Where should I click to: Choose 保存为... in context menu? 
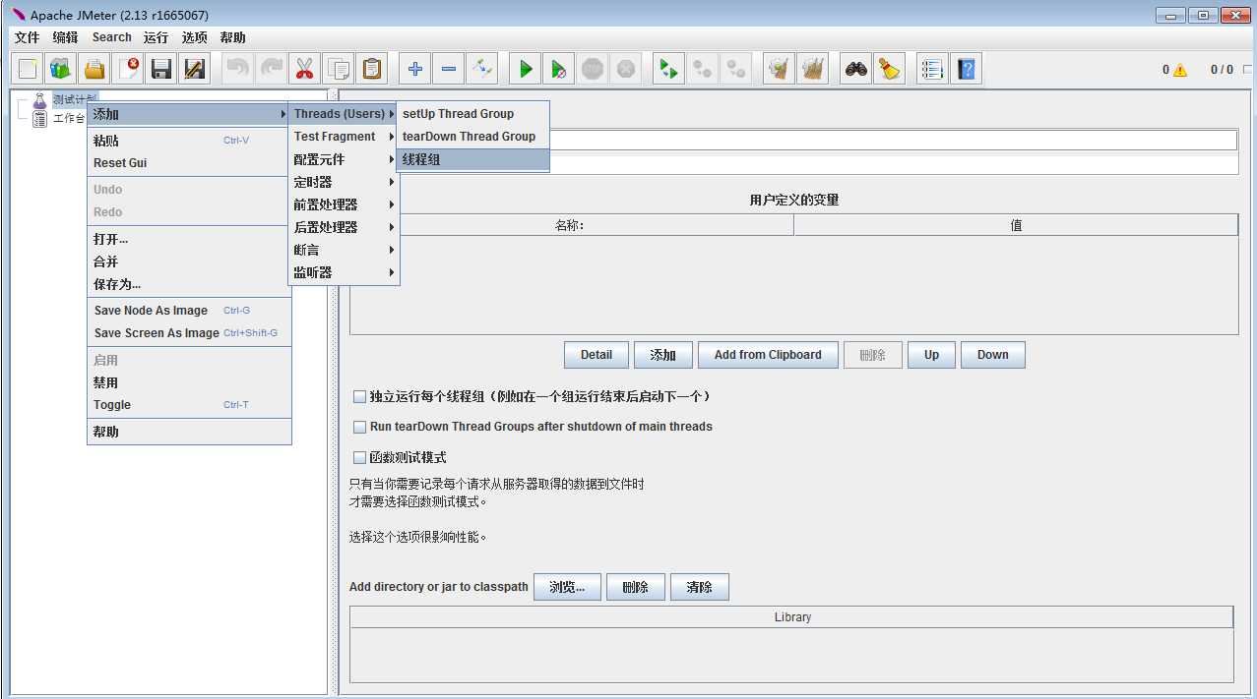pyautogui.click(x=189, y=285)
